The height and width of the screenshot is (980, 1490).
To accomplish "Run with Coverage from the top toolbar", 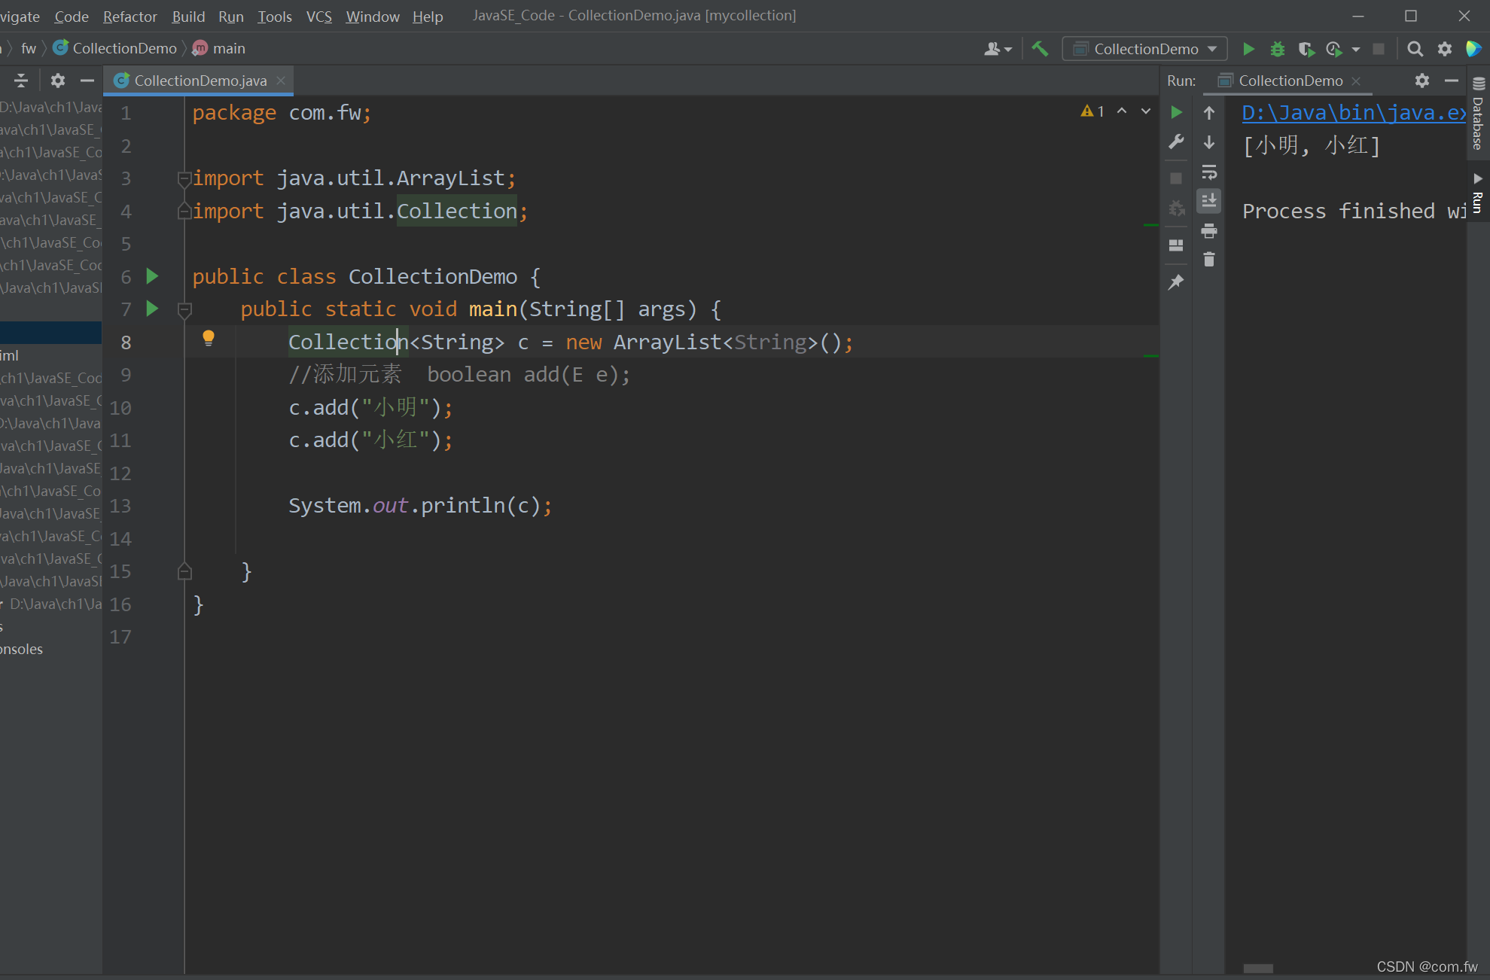I will 1306,49.
